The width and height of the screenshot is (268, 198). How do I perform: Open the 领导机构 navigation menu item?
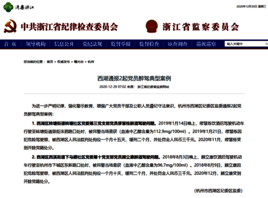pyautogui.click(x=36, y=44)
